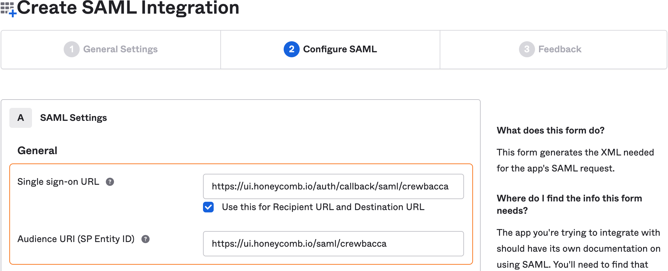This screenshot has height=271, width=668.
Task: Select the Single sign-on URL input field
Action: click(x=333, y=186)
